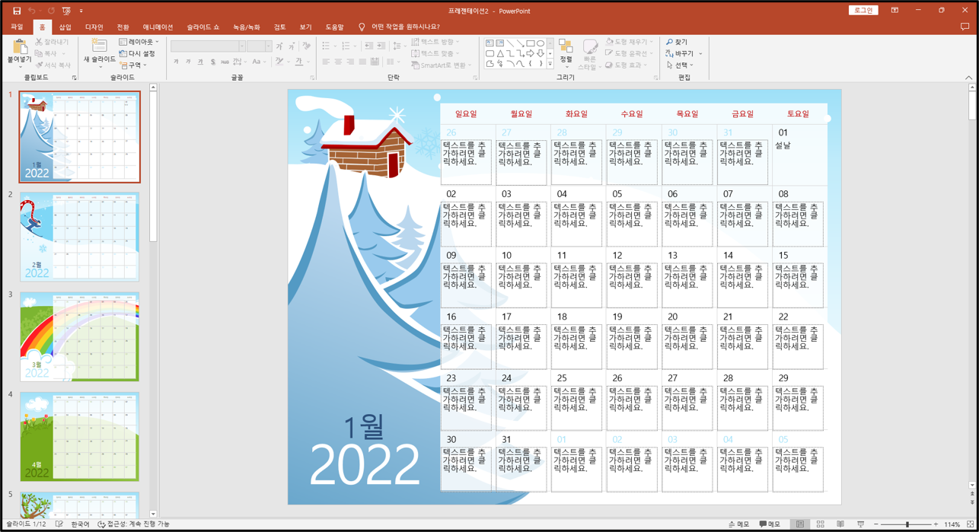979x532 pixels.
Task: Switch to the 디자인 ribbon tab
Action: (94, 27)
